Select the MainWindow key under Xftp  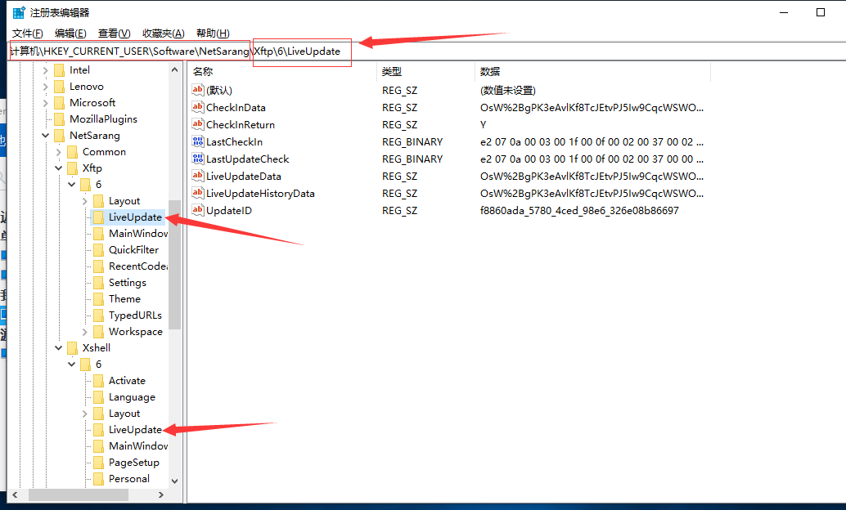coord(138,234)
